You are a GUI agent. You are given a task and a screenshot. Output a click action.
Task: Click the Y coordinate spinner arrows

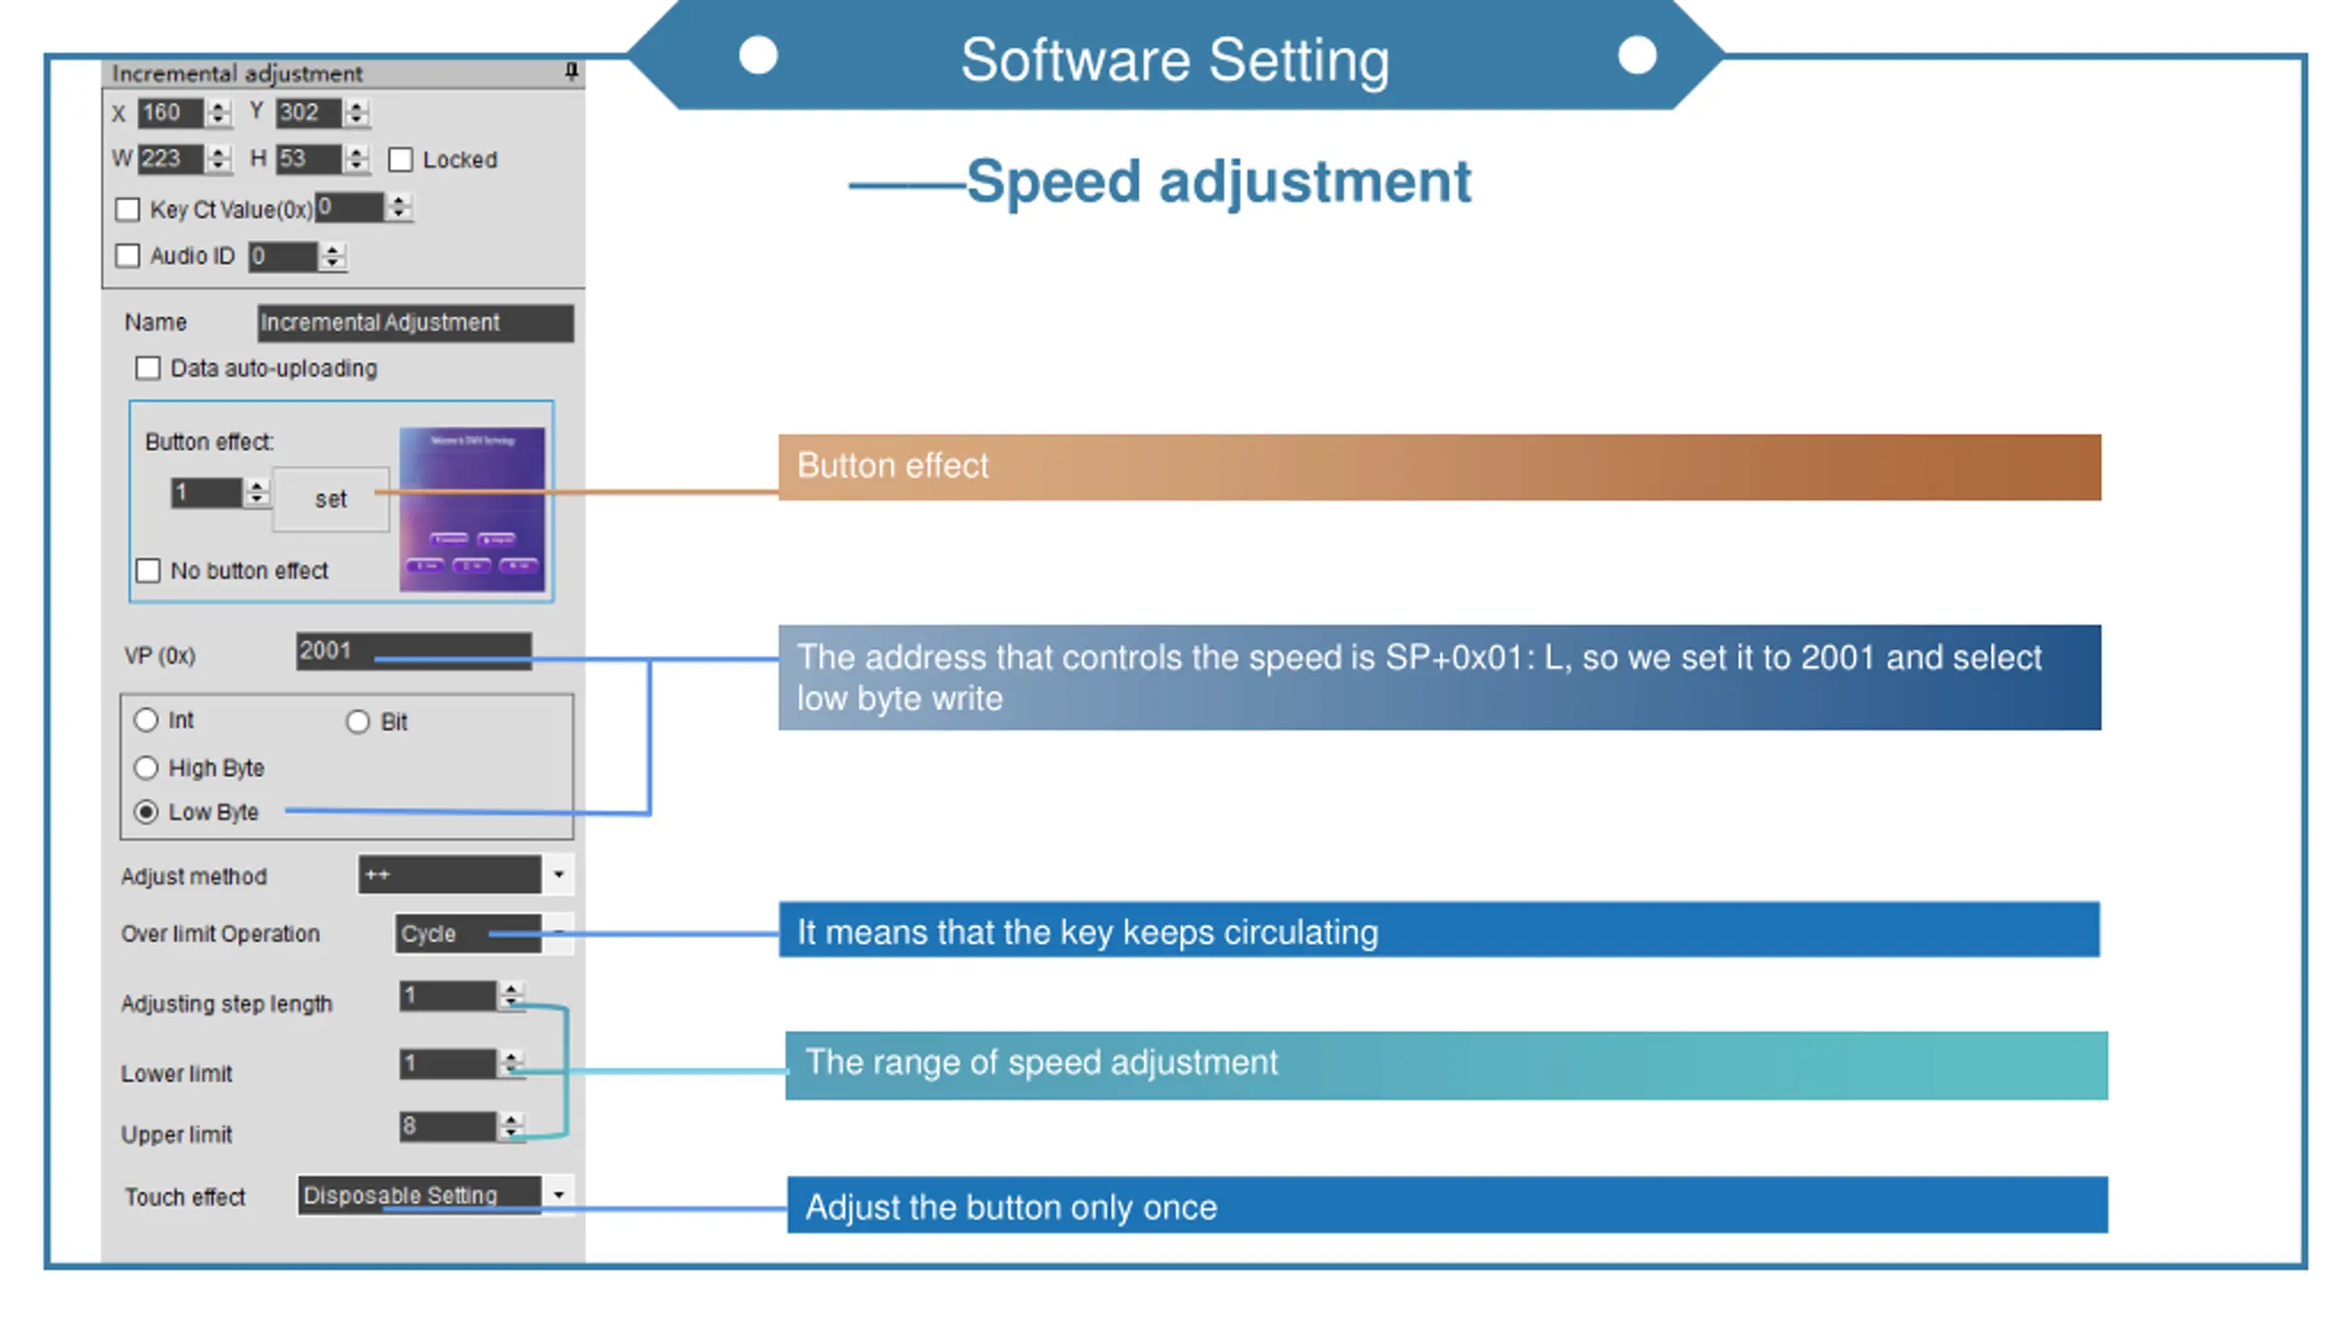(x=356, y=113)
